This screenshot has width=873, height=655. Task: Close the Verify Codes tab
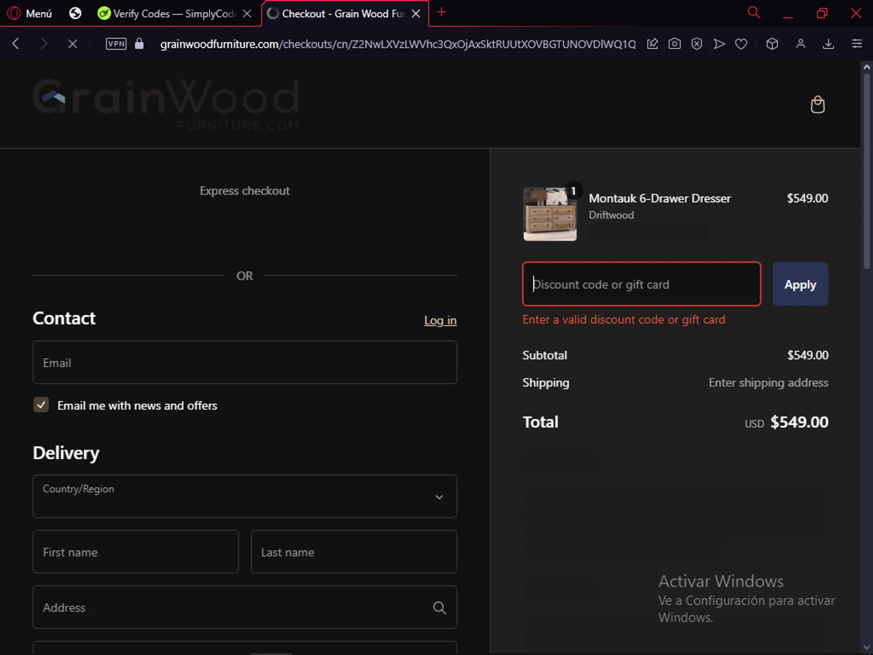(247, 13)
